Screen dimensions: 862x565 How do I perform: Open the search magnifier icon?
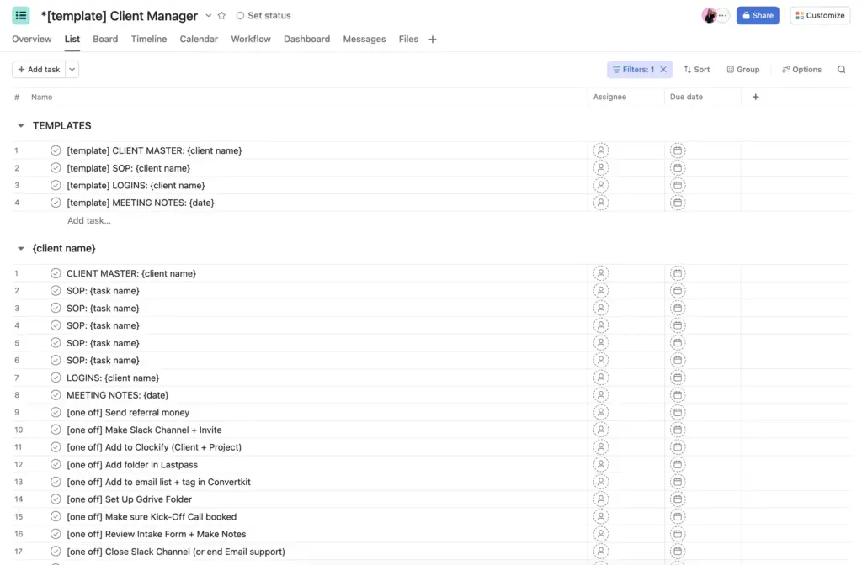841,69
